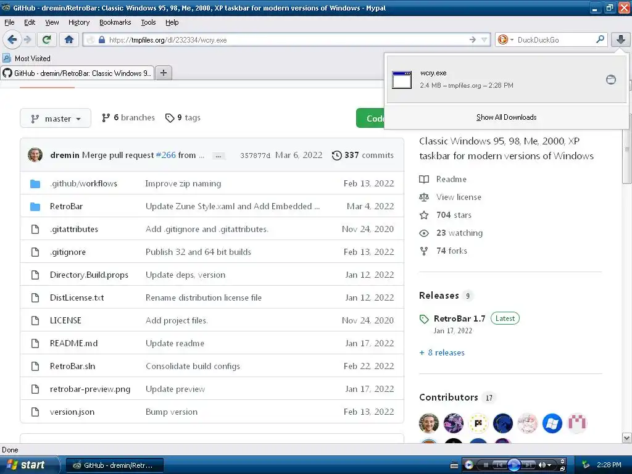
Task: Open Directory.Build.props file
Action: (89, 275)
